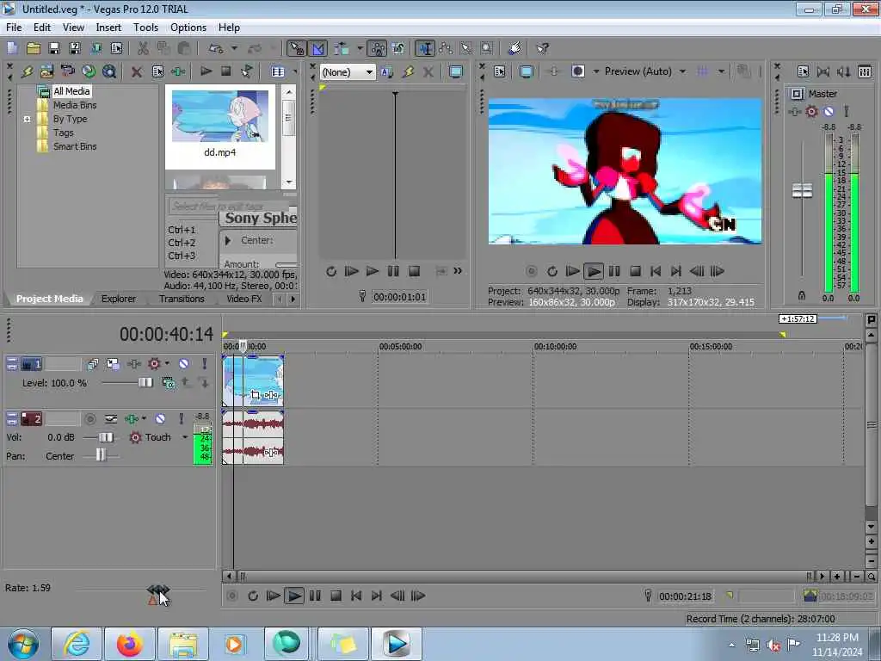Remove selected media with red X icon

point(136,71)
